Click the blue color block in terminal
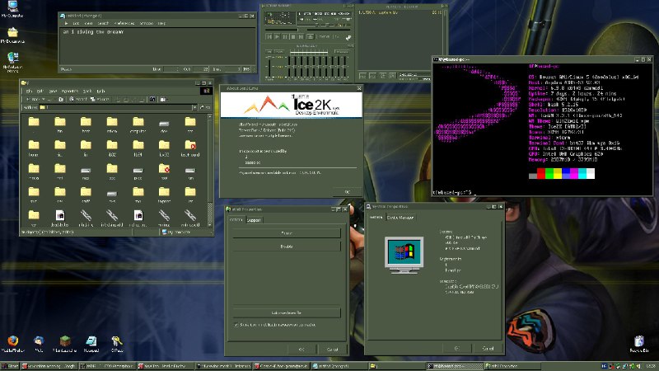 566,173
